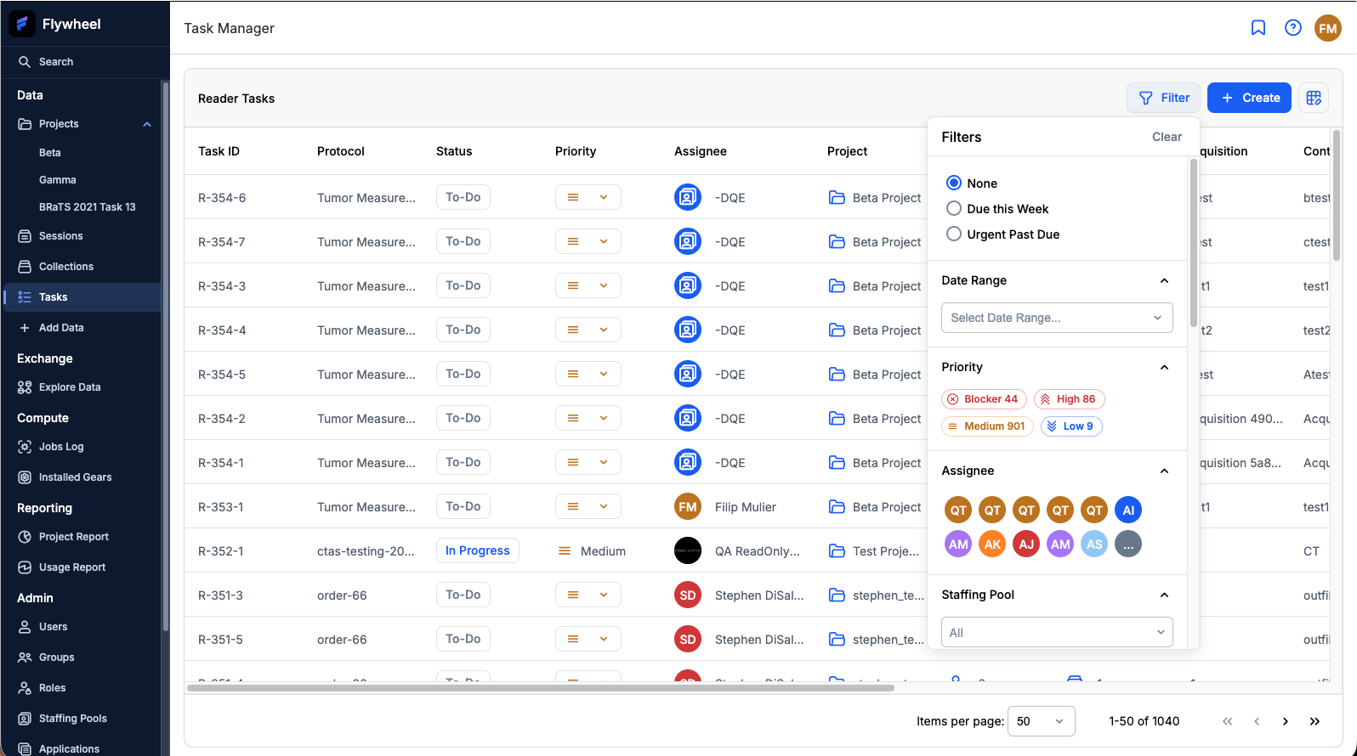Image resolution: width=1357 pixels, height=756 pixels.
Task: Filter by AJ assignee avatar
Action: pyautogui.click(x=1026, y=544)
